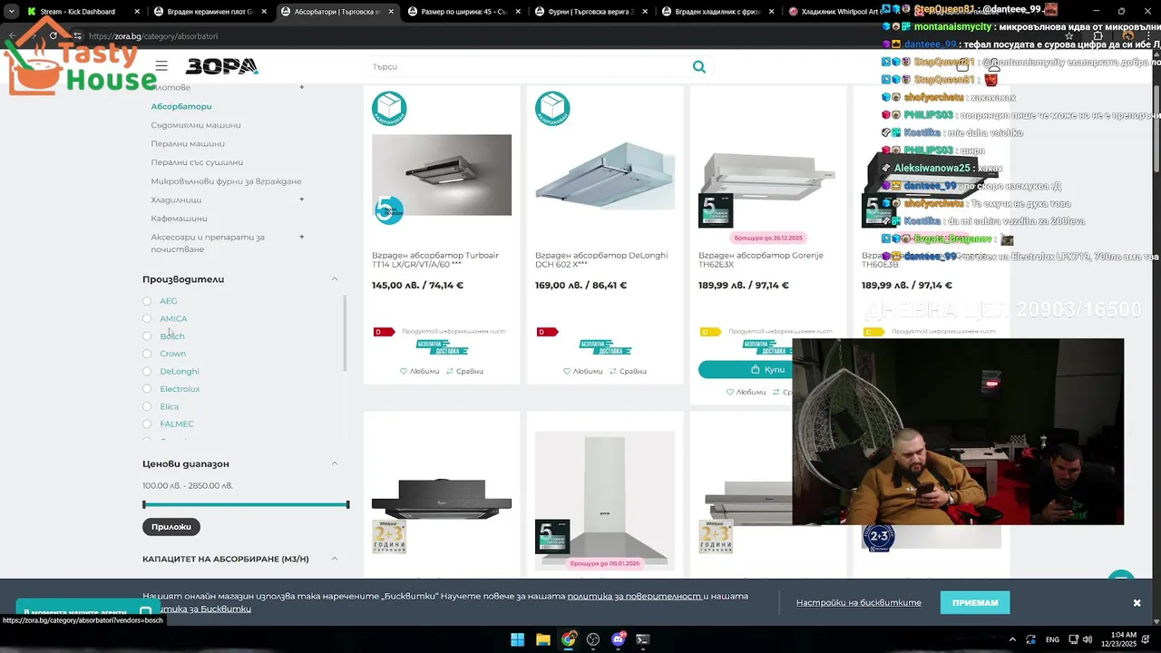1161x653 pixels.
Task: Reload the page with the browser refresh button
Action: pos(54,35)
